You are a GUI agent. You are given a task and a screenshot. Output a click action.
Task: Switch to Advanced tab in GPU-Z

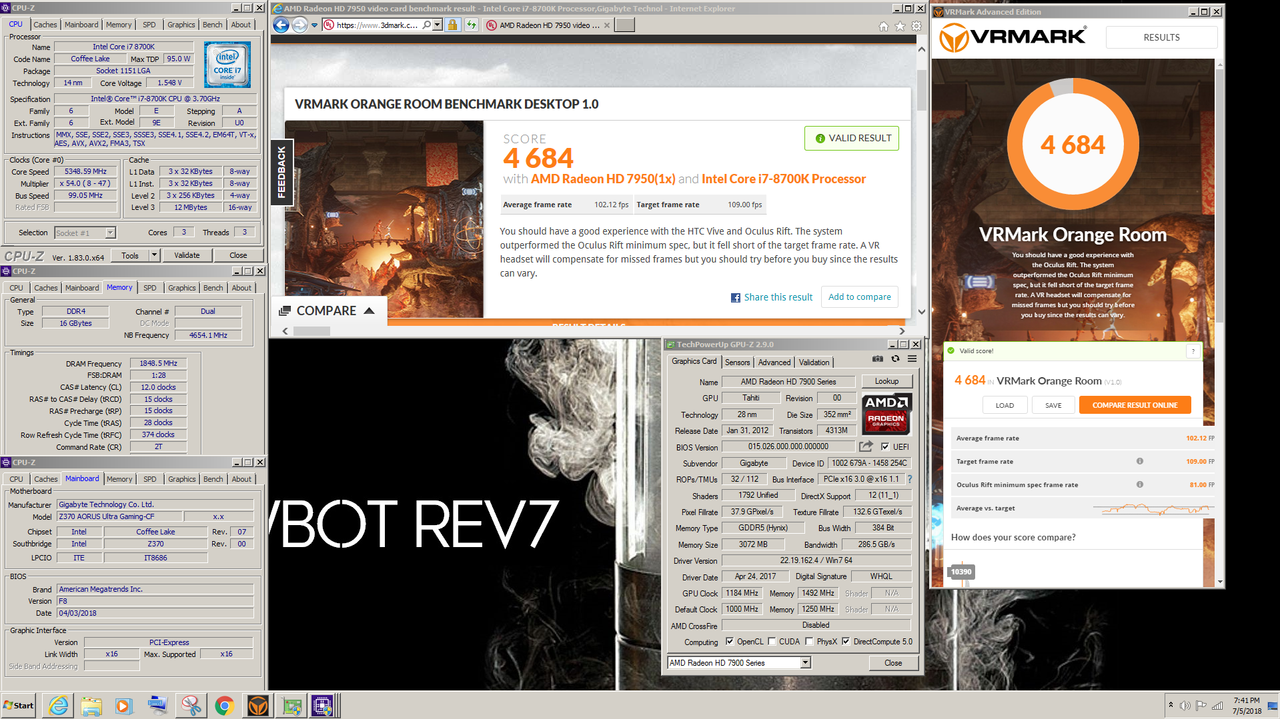click(x=774, y=362)
